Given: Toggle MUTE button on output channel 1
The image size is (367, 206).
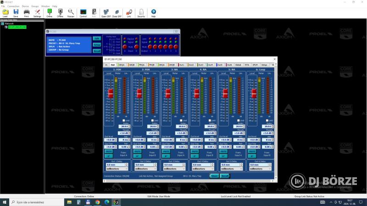Looking at the screenshot, I should [109, 152].
